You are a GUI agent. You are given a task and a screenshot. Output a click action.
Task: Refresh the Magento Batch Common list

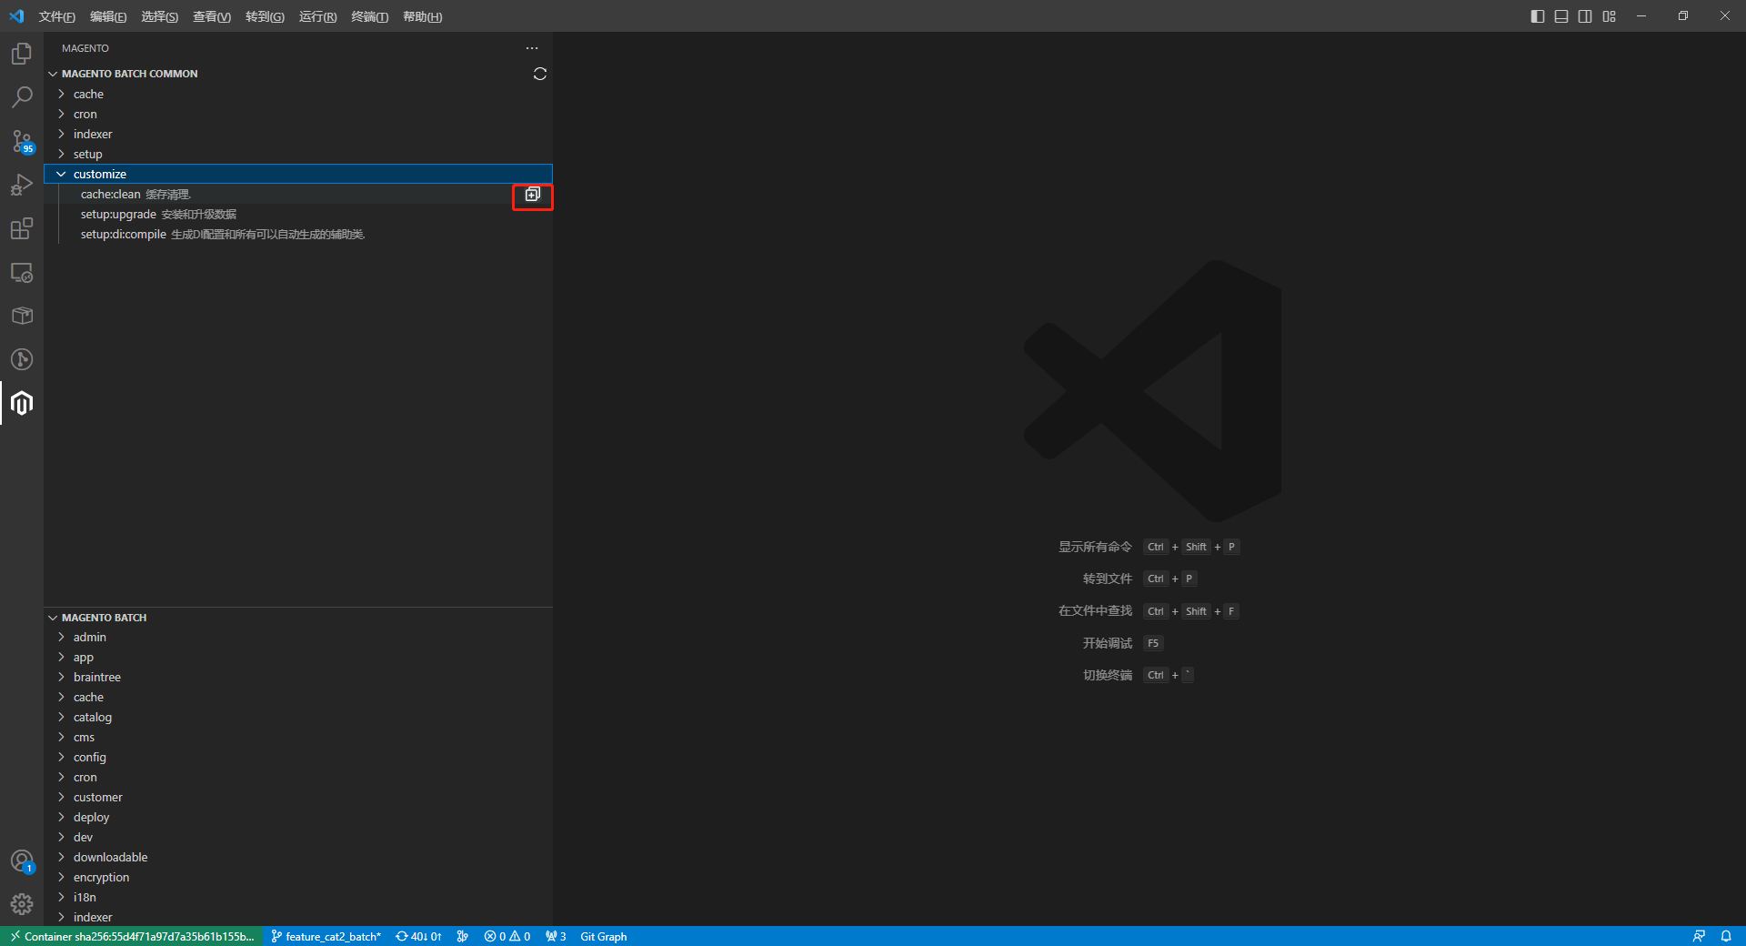(540, 74)
